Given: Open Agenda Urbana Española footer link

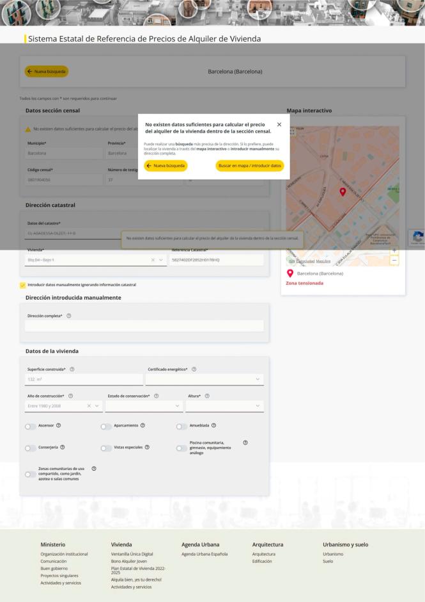Looking at the screenshot, I should tap(205, 554).
